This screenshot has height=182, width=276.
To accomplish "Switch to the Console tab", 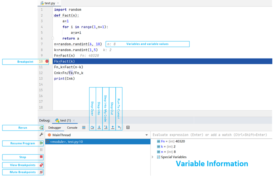I will pos(72,127).
